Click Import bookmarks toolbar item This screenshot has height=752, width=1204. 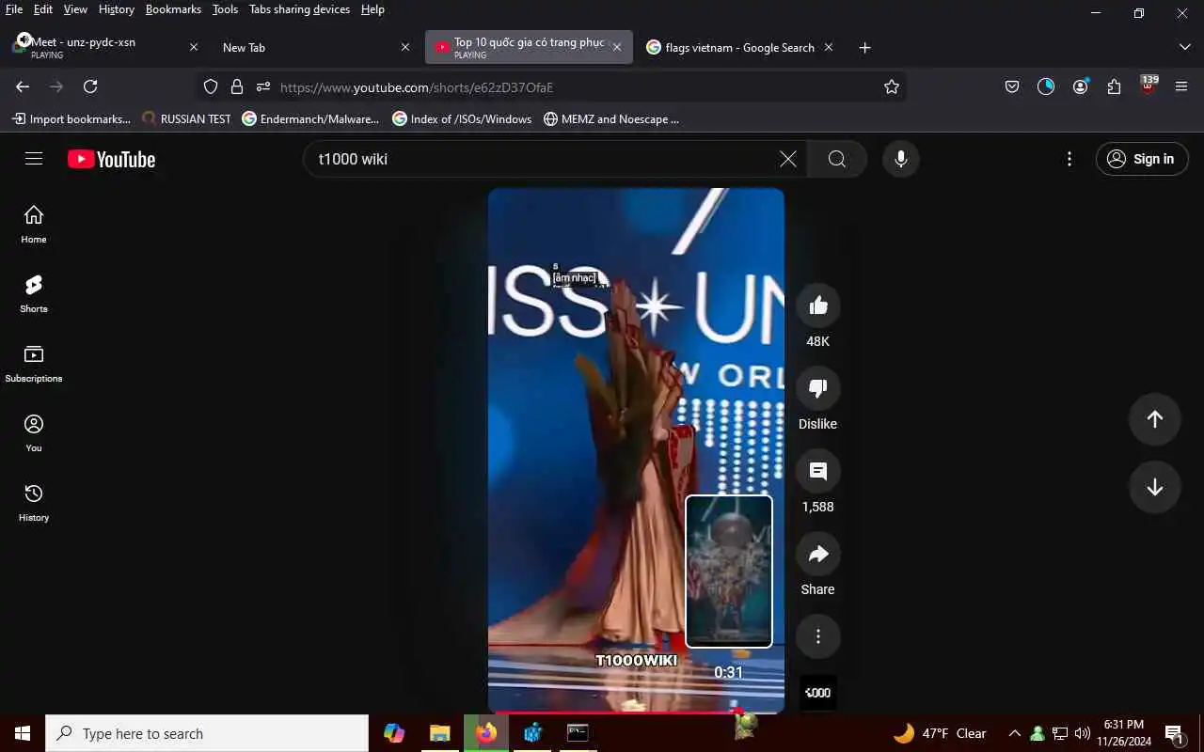point(71,119)
